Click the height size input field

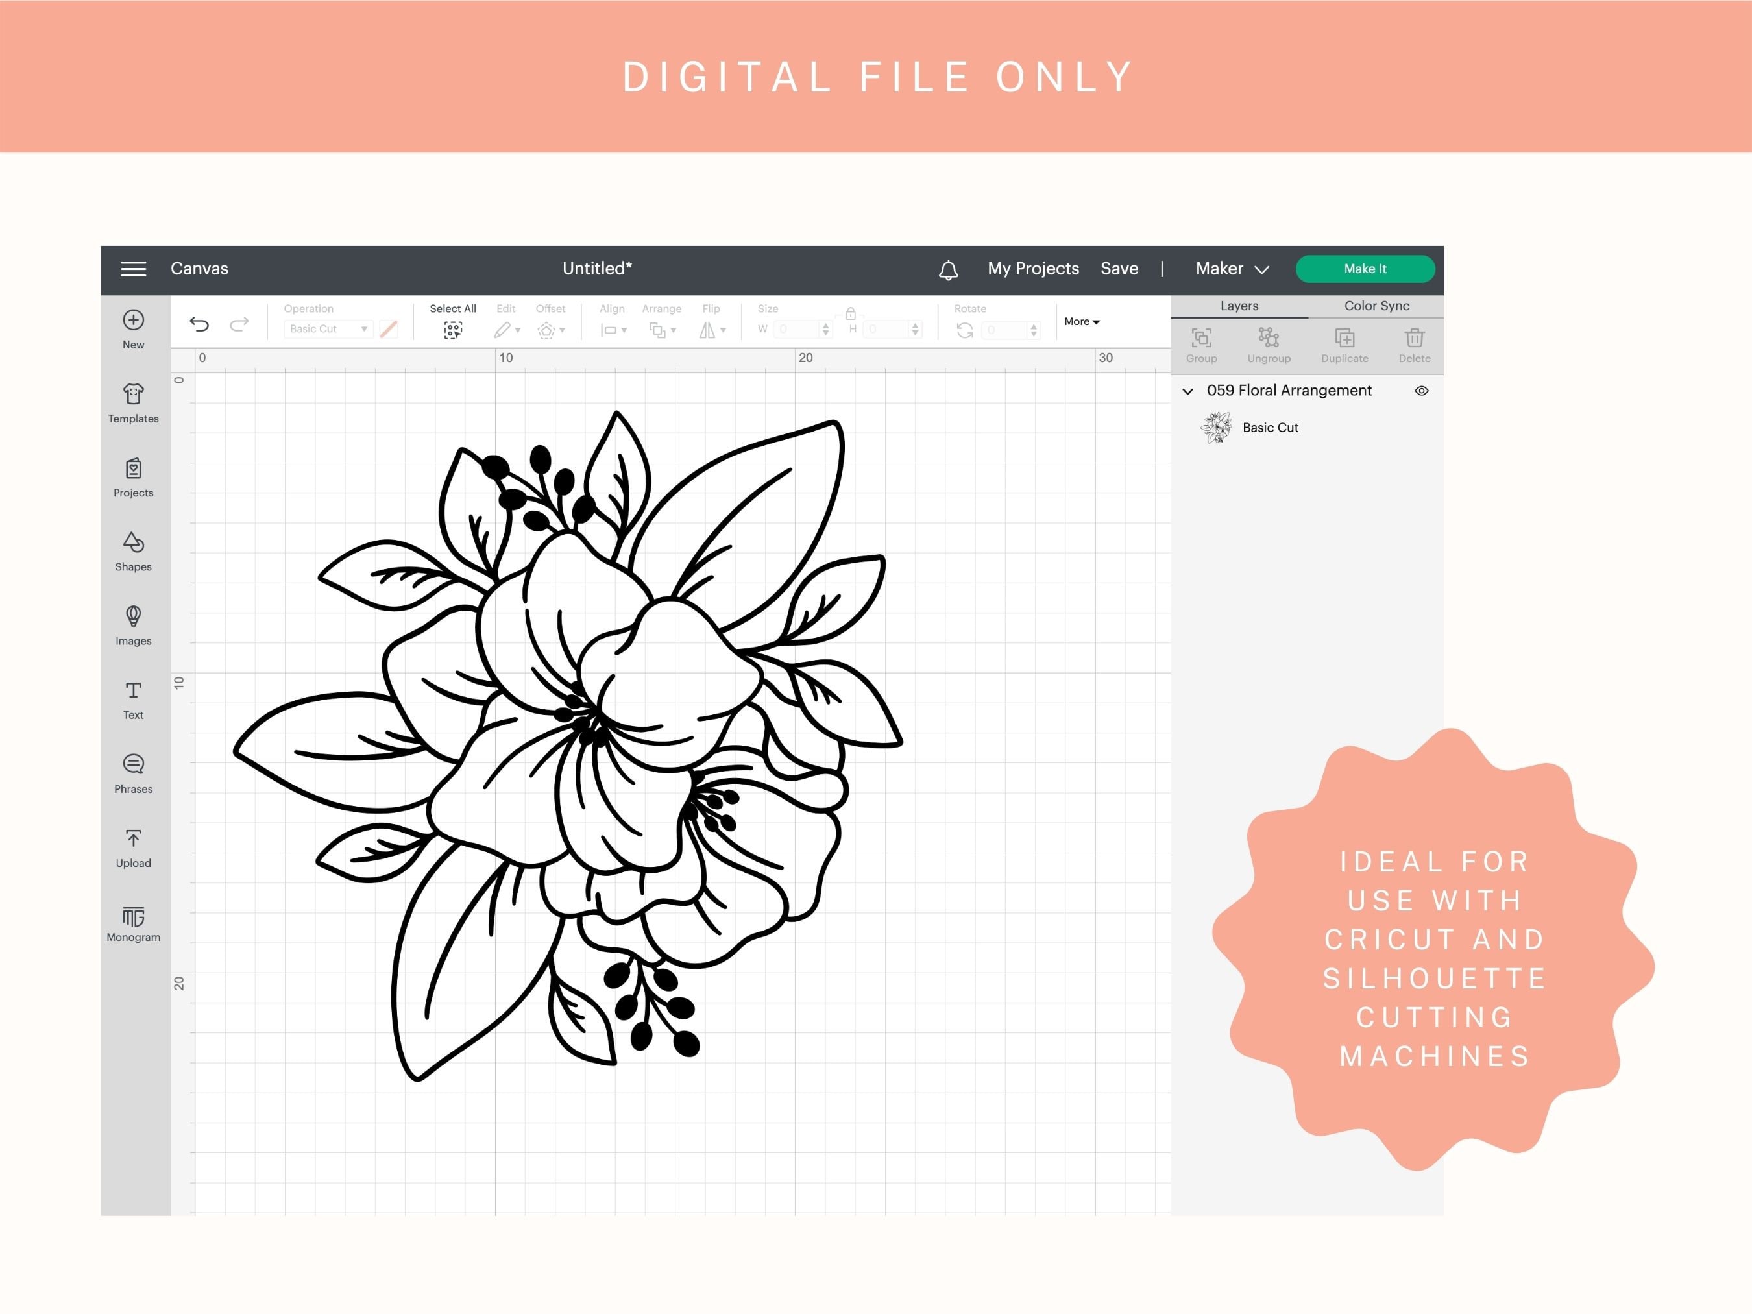tap(892, 330)
